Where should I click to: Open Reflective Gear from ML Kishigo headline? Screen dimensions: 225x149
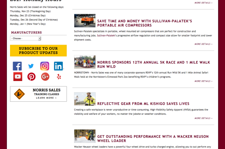[x=143, y=104]
